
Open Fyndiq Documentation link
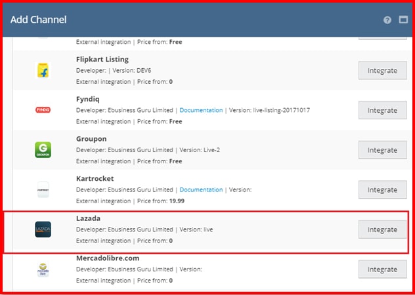click(201, 110)
